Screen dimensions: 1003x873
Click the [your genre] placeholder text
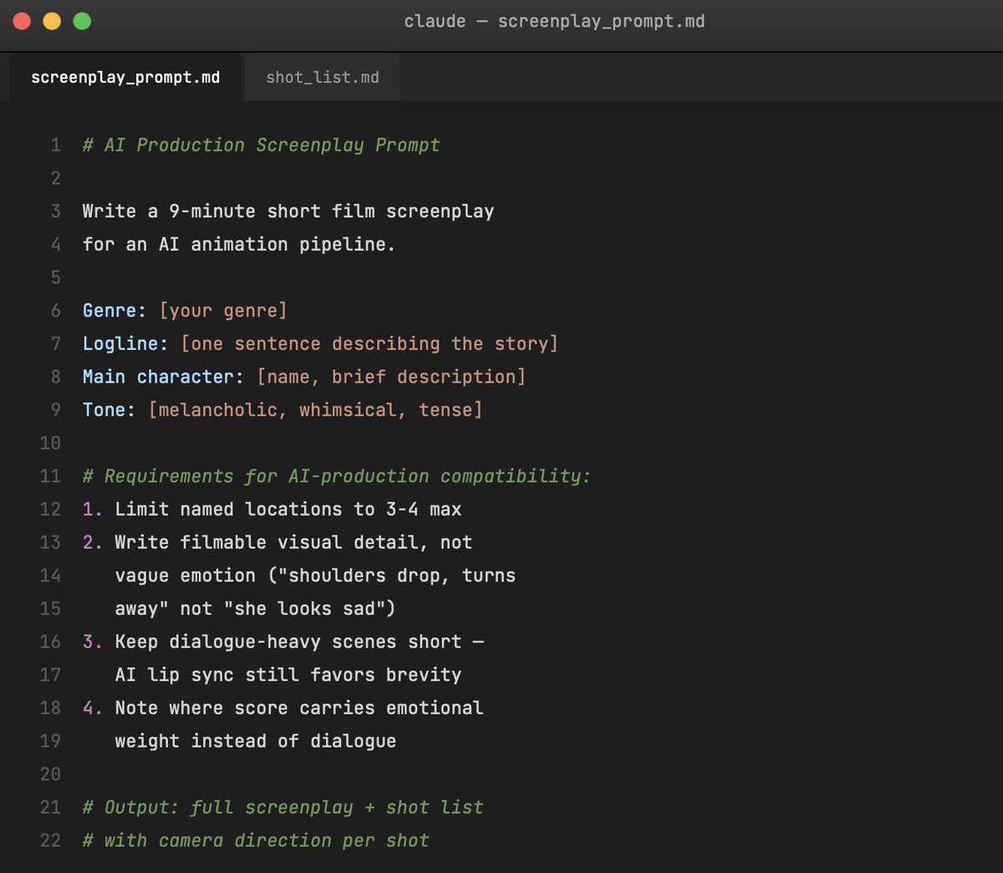223,311
